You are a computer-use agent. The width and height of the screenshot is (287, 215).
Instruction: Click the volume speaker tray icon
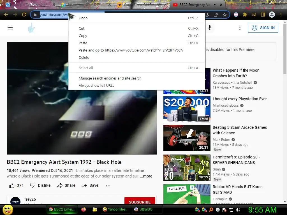238,209
